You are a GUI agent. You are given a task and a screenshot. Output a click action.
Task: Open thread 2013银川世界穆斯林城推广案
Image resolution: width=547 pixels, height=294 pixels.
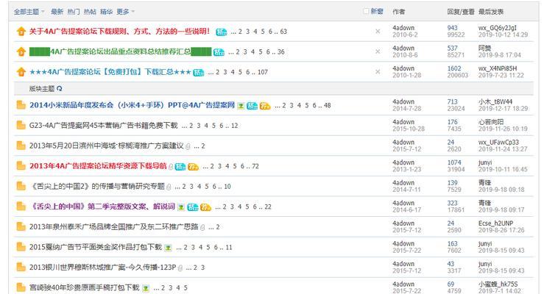pos(102,268)
